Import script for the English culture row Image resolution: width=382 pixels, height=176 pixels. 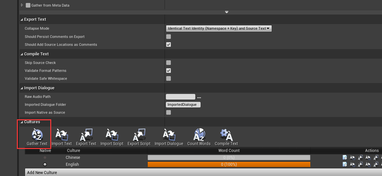(368, 164)
